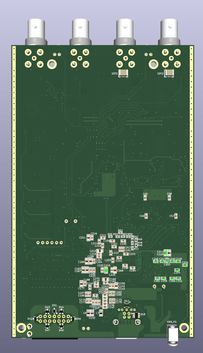Click inductor L9

89,313
